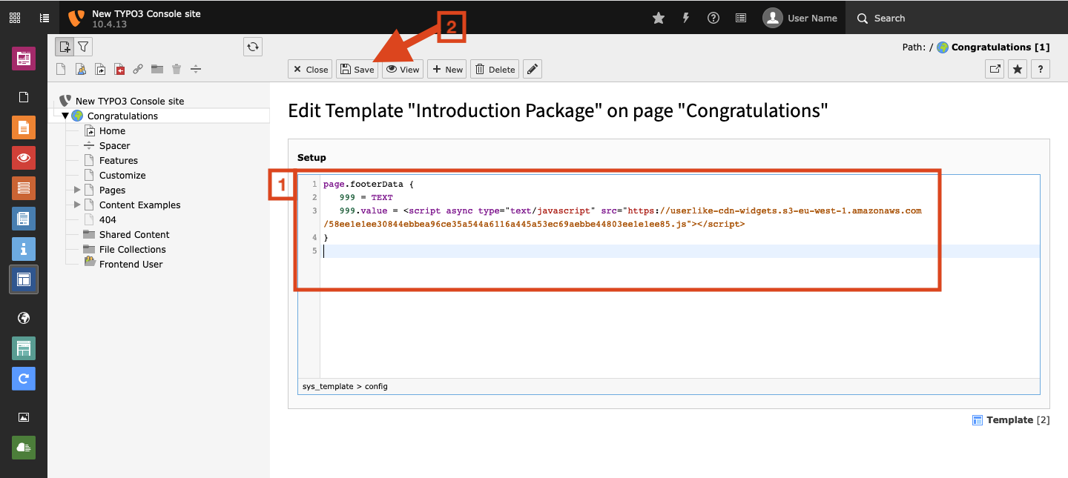Image resolution: width=1068 pixels, height=478 pixels.
Task: Click the help question mark in topbar
Action: (x=713, y=19)
